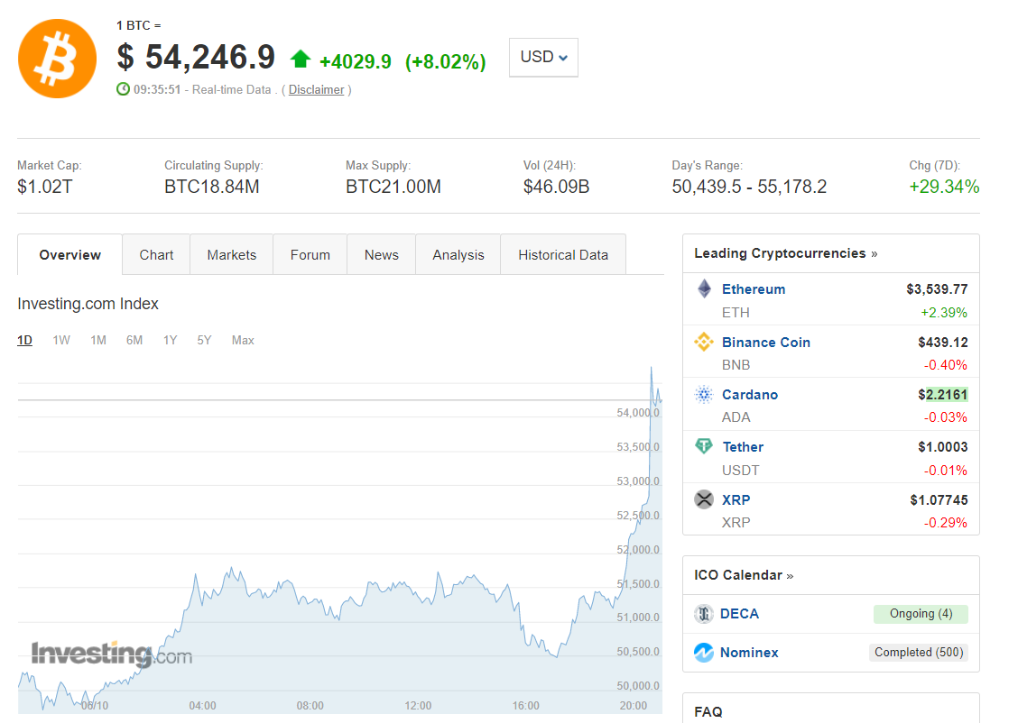Select the 1Y chart range
This screenshot has width=1018, height=723.
[x=170, y=340]
